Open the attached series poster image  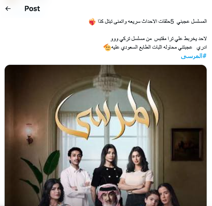[x=106, y=135]
